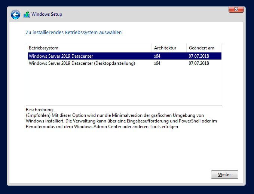Close the Windows Setup dialog
Screen dimensions: 254x194
(236, 10)
